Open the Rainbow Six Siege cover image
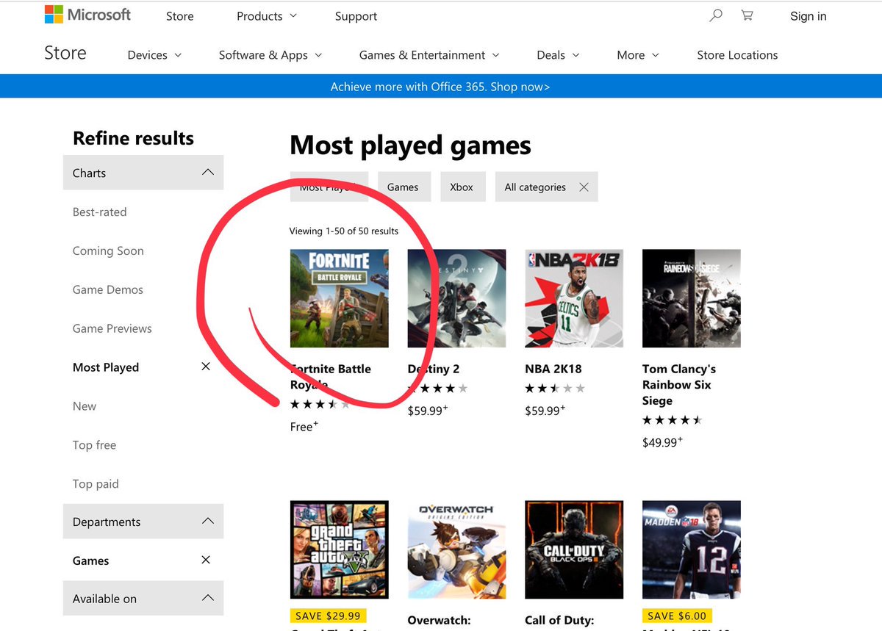The width and height of the screenshot is (882, 631). point(692,298)
